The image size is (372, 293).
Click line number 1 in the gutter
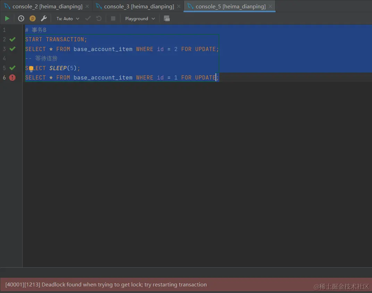point(4,30)
